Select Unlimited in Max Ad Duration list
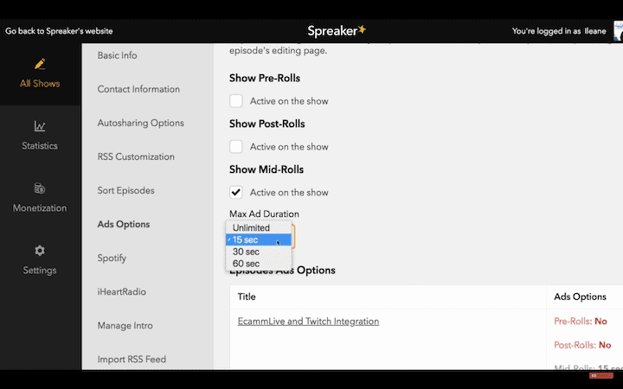 tap(251, 228)
